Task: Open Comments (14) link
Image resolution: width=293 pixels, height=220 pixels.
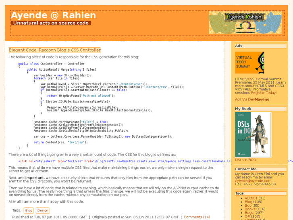Action: pyautogui.click(x=197, y=217)
